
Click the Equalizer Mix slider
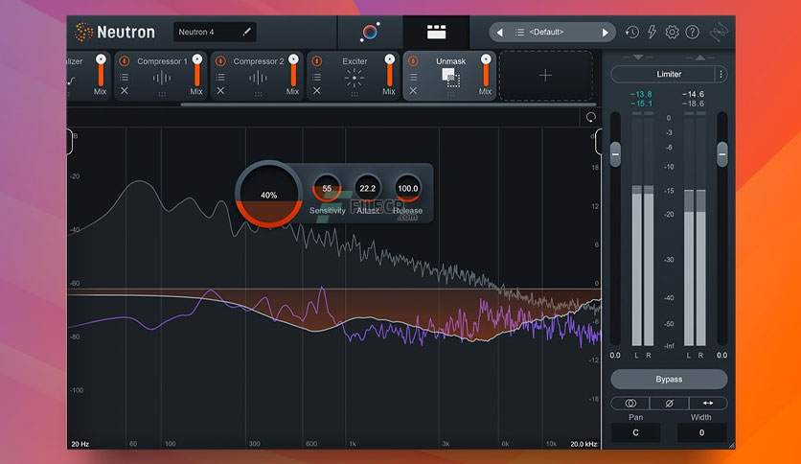point(101,72)
